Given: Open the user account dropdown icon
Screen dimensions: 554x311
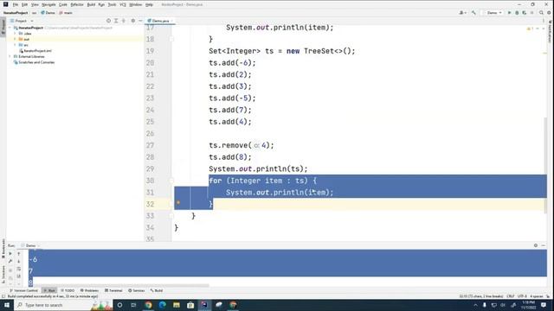Looking at the screenshot, I should click(462, 13).
